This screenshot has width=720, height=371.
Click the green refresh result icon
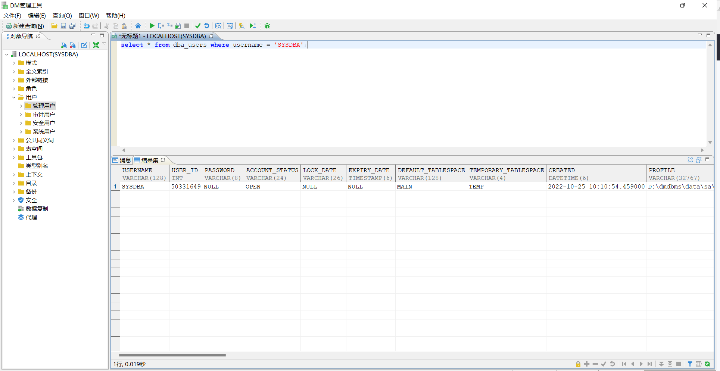pyautogui.click(x=707, y=364)
